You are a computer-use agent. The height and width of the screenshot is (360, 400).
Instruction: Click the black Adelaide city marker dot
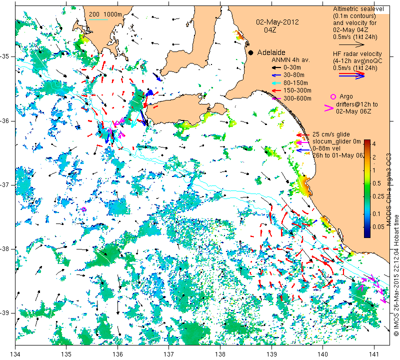click(251, 52)
